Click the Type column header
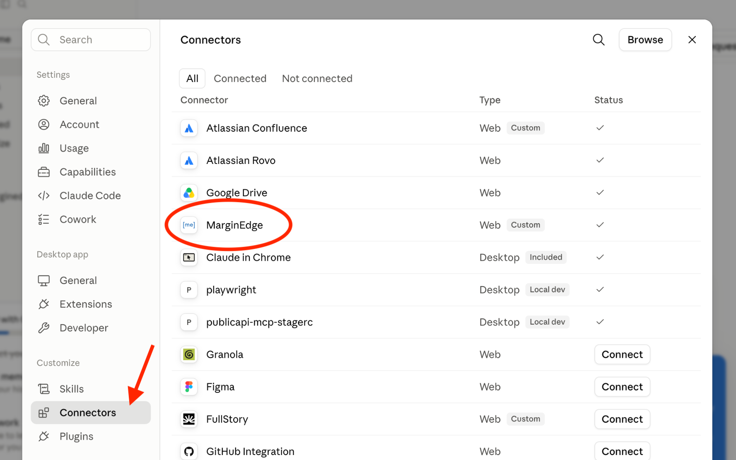Screen dimensions: 736x460 [x=490, y=100]
